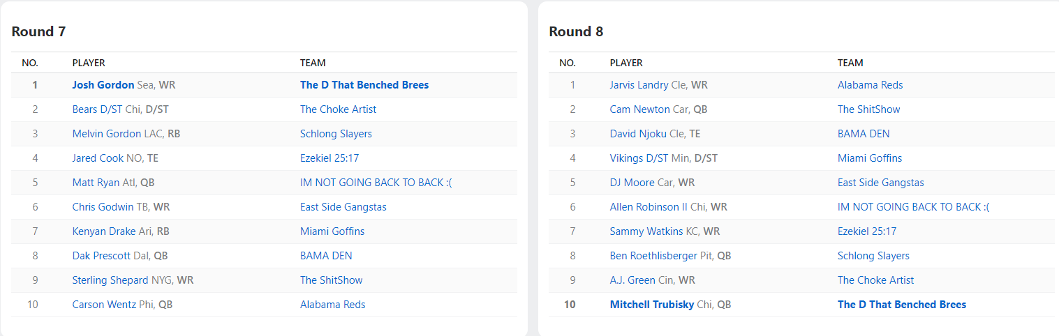This screenshot has height=336, width=1059.
Task: Open The Choke Artist team in Round 7
Action: pos(338,109)
